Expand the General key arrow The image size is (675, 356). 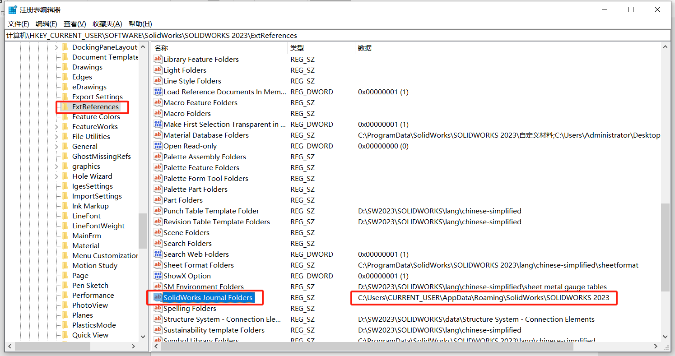point(56,147)
